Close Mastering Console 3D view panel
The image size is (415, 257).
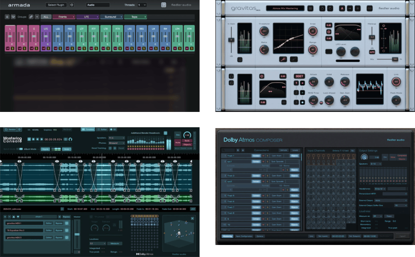pyautogui.click(x=193, y=218)
